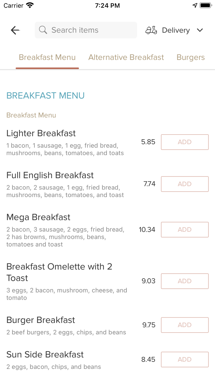Viewport: 215px width, 383px height.
Task: Select the Lighter Breakfast menu item
Action: [x=41, y=133]
